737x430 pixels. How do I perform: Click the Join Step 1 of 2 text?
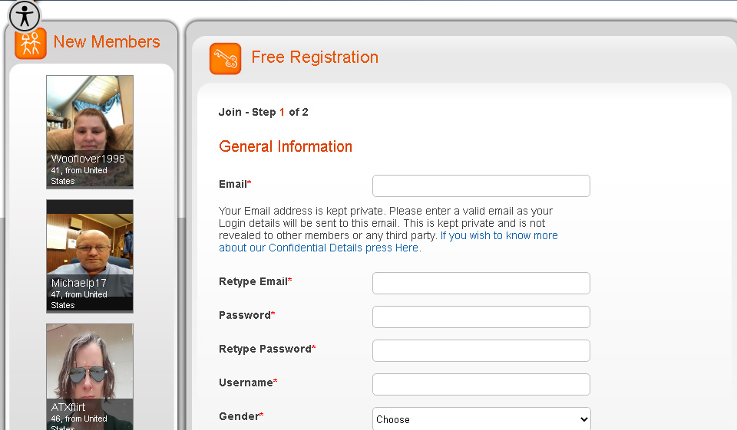[263, 112]
